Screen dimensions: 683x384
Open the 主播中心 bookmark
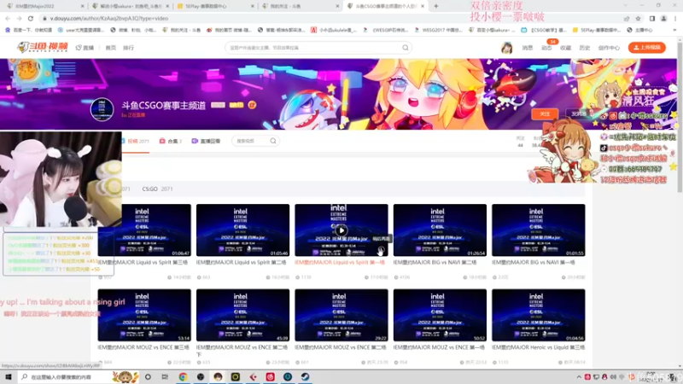click(640, 30)
